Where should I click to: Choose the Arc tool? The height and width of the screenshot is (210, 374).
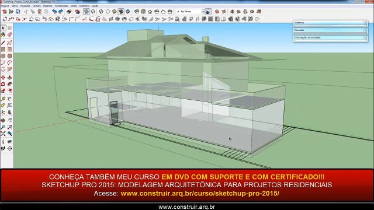point(3,62)
